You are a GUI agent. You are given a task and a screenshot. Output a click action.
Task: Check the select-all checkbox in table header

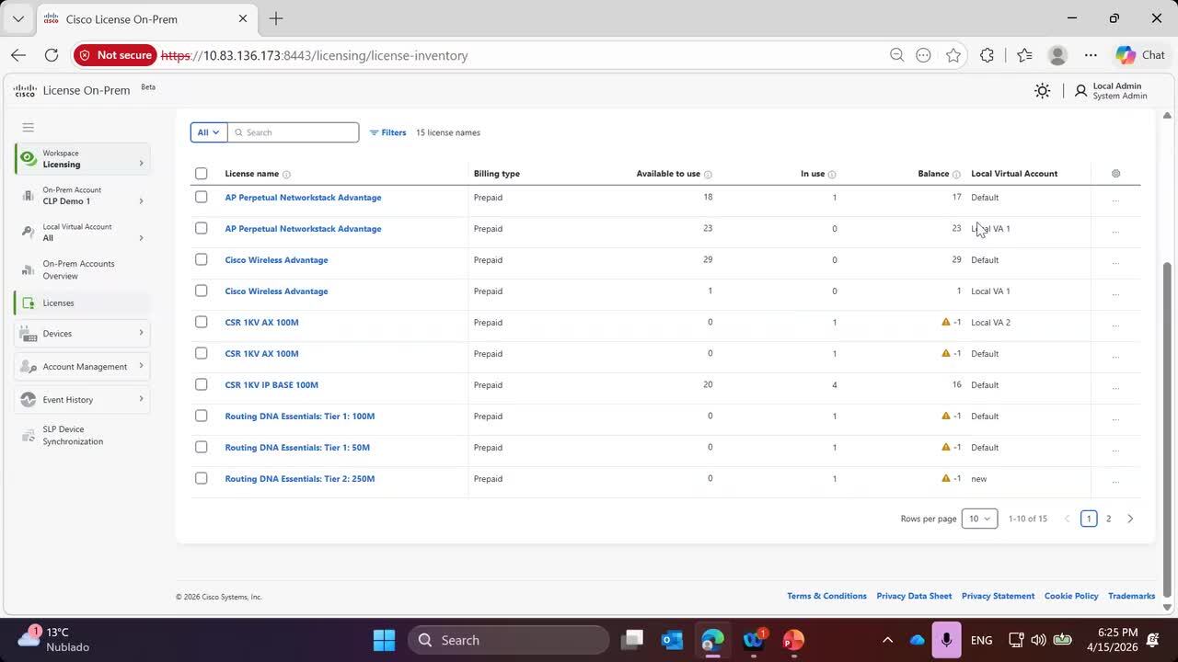[202, 174]
